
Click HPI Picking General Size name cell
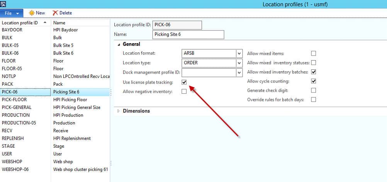click(80, 107)
